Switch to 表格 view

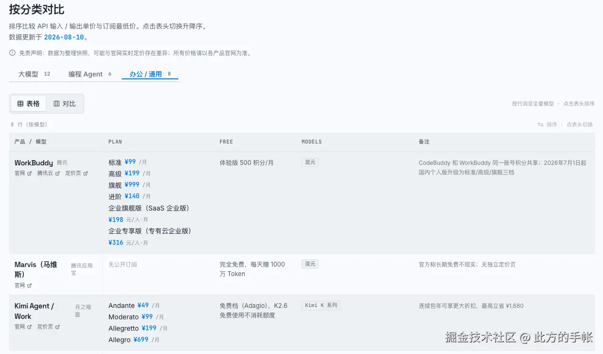pyautogui.click(x=29, y=104)
